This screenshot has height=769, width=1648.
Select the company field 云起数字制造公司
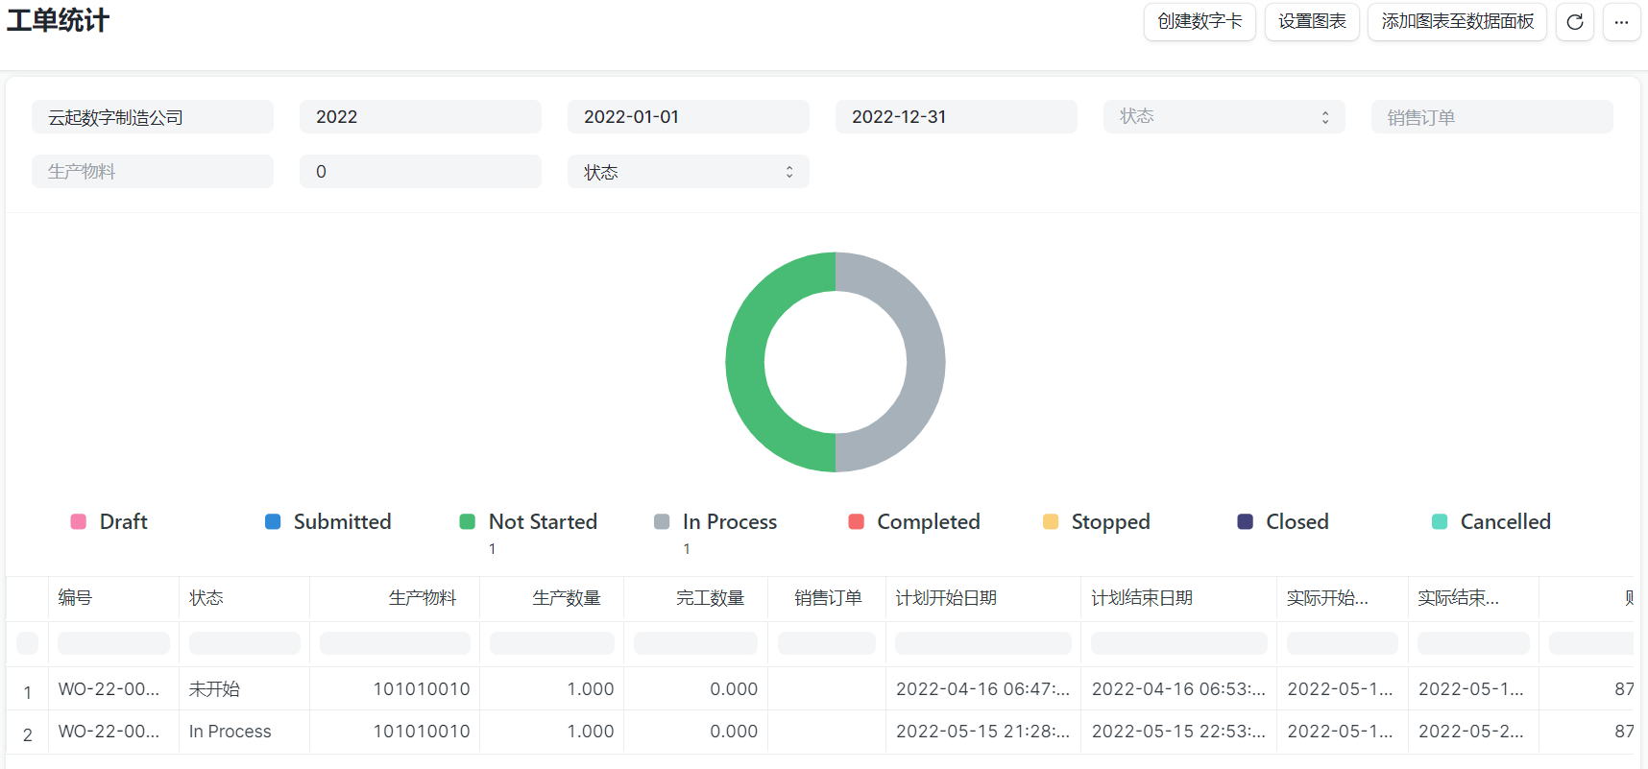tap(153, 117)
